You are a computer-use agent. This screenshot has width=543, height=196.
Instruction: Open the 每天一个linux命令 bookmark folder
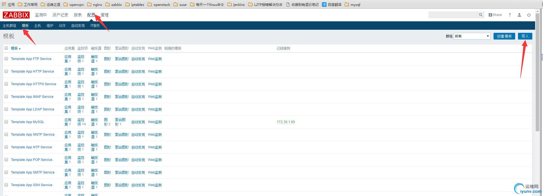(x=207, y=4)
